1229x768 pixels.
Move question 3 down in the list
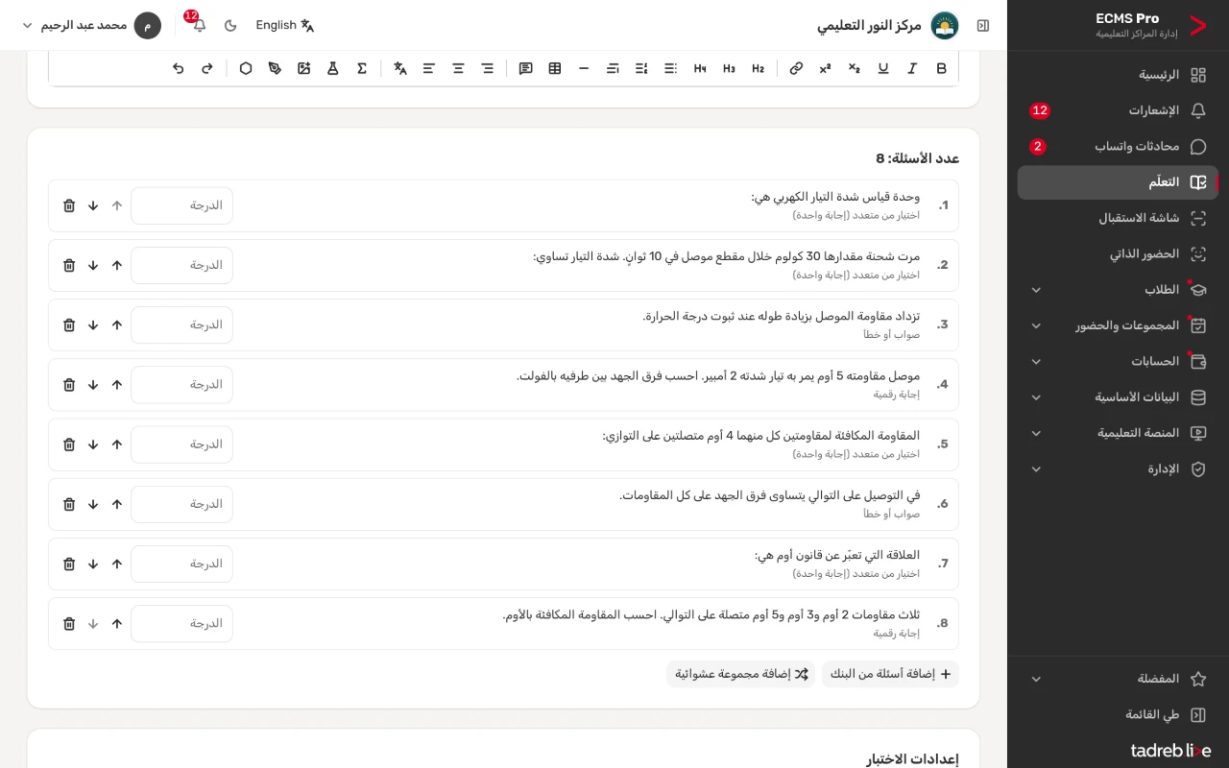(93, 325)
